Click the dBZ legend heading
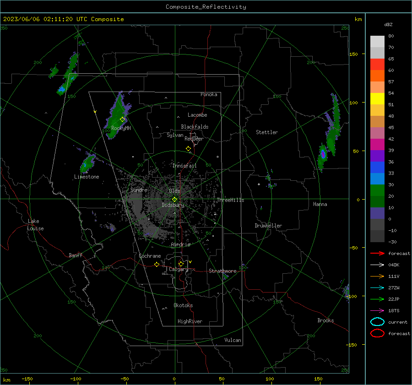This screenshot has height=385, width=412. [x=388, y=24]
